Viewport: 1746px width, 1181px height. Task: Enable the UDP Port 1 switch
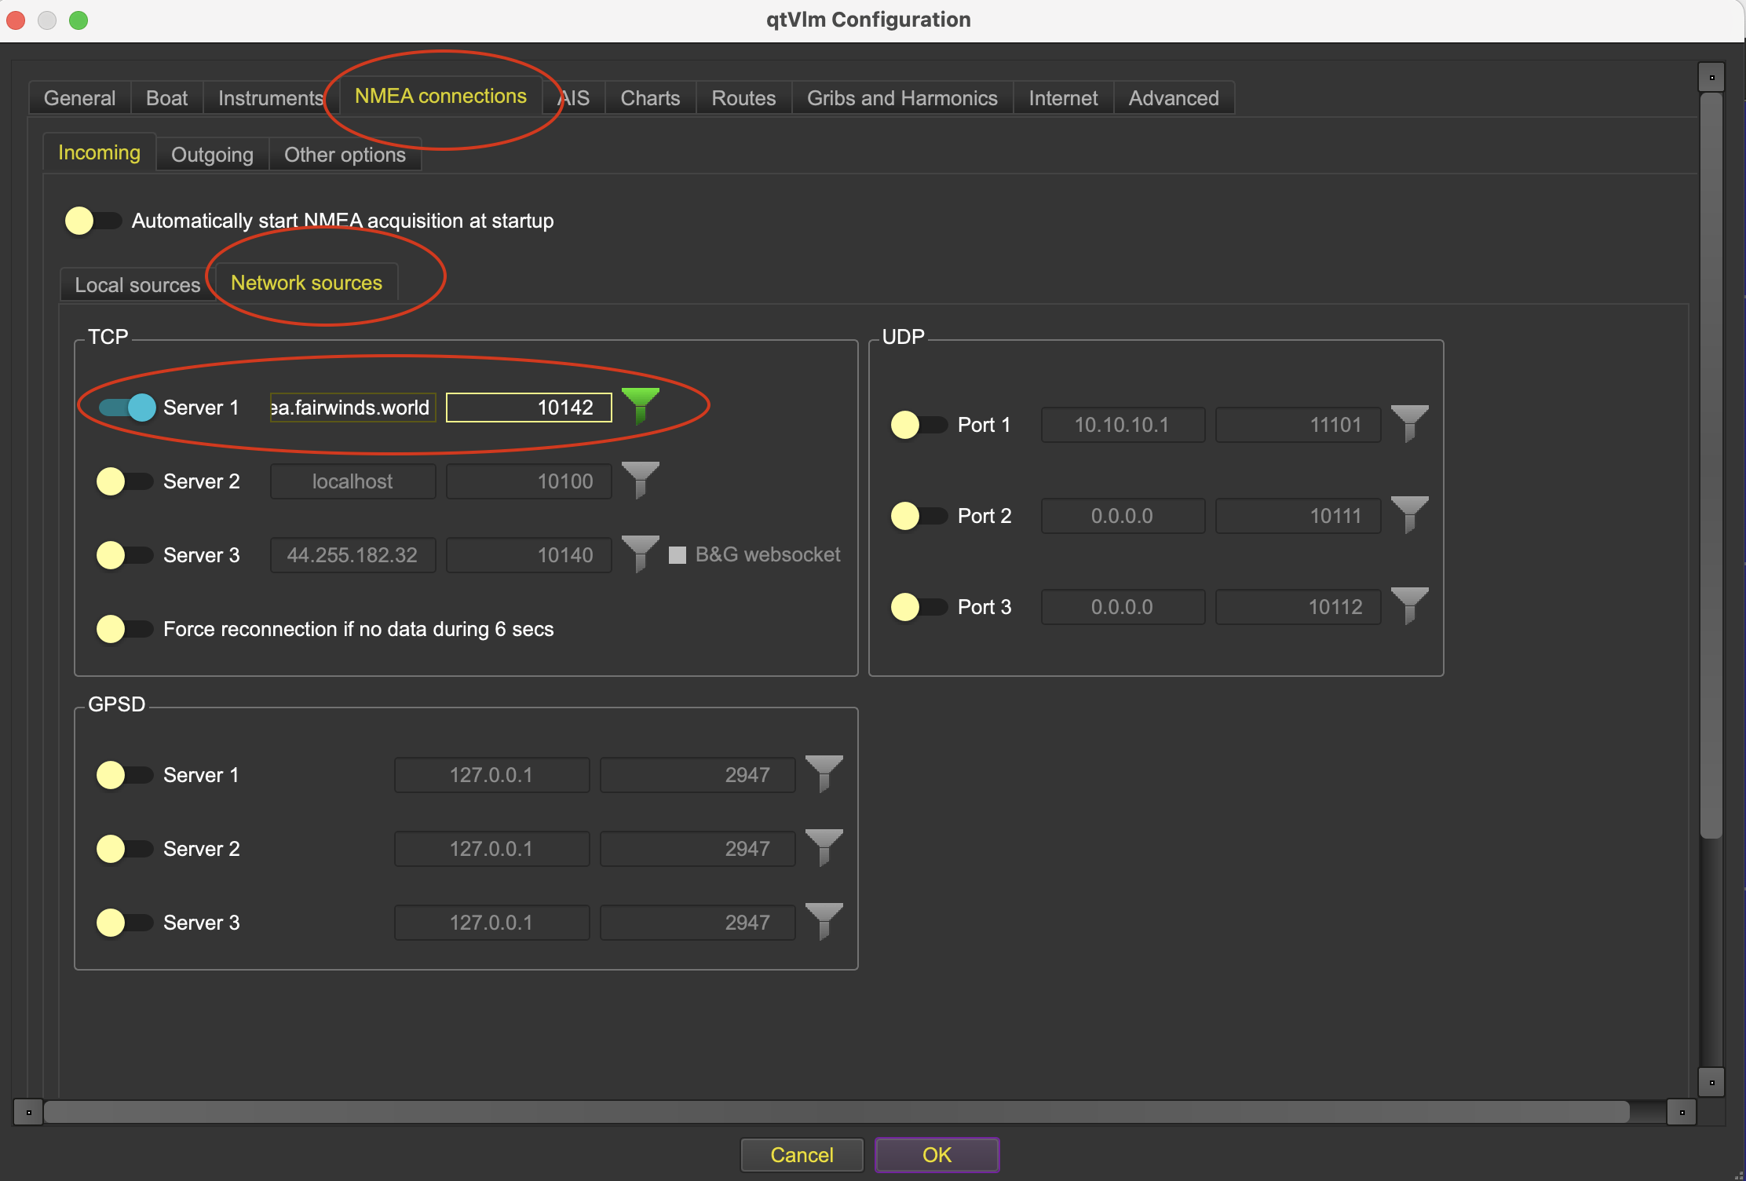click(x=919, y=425)
